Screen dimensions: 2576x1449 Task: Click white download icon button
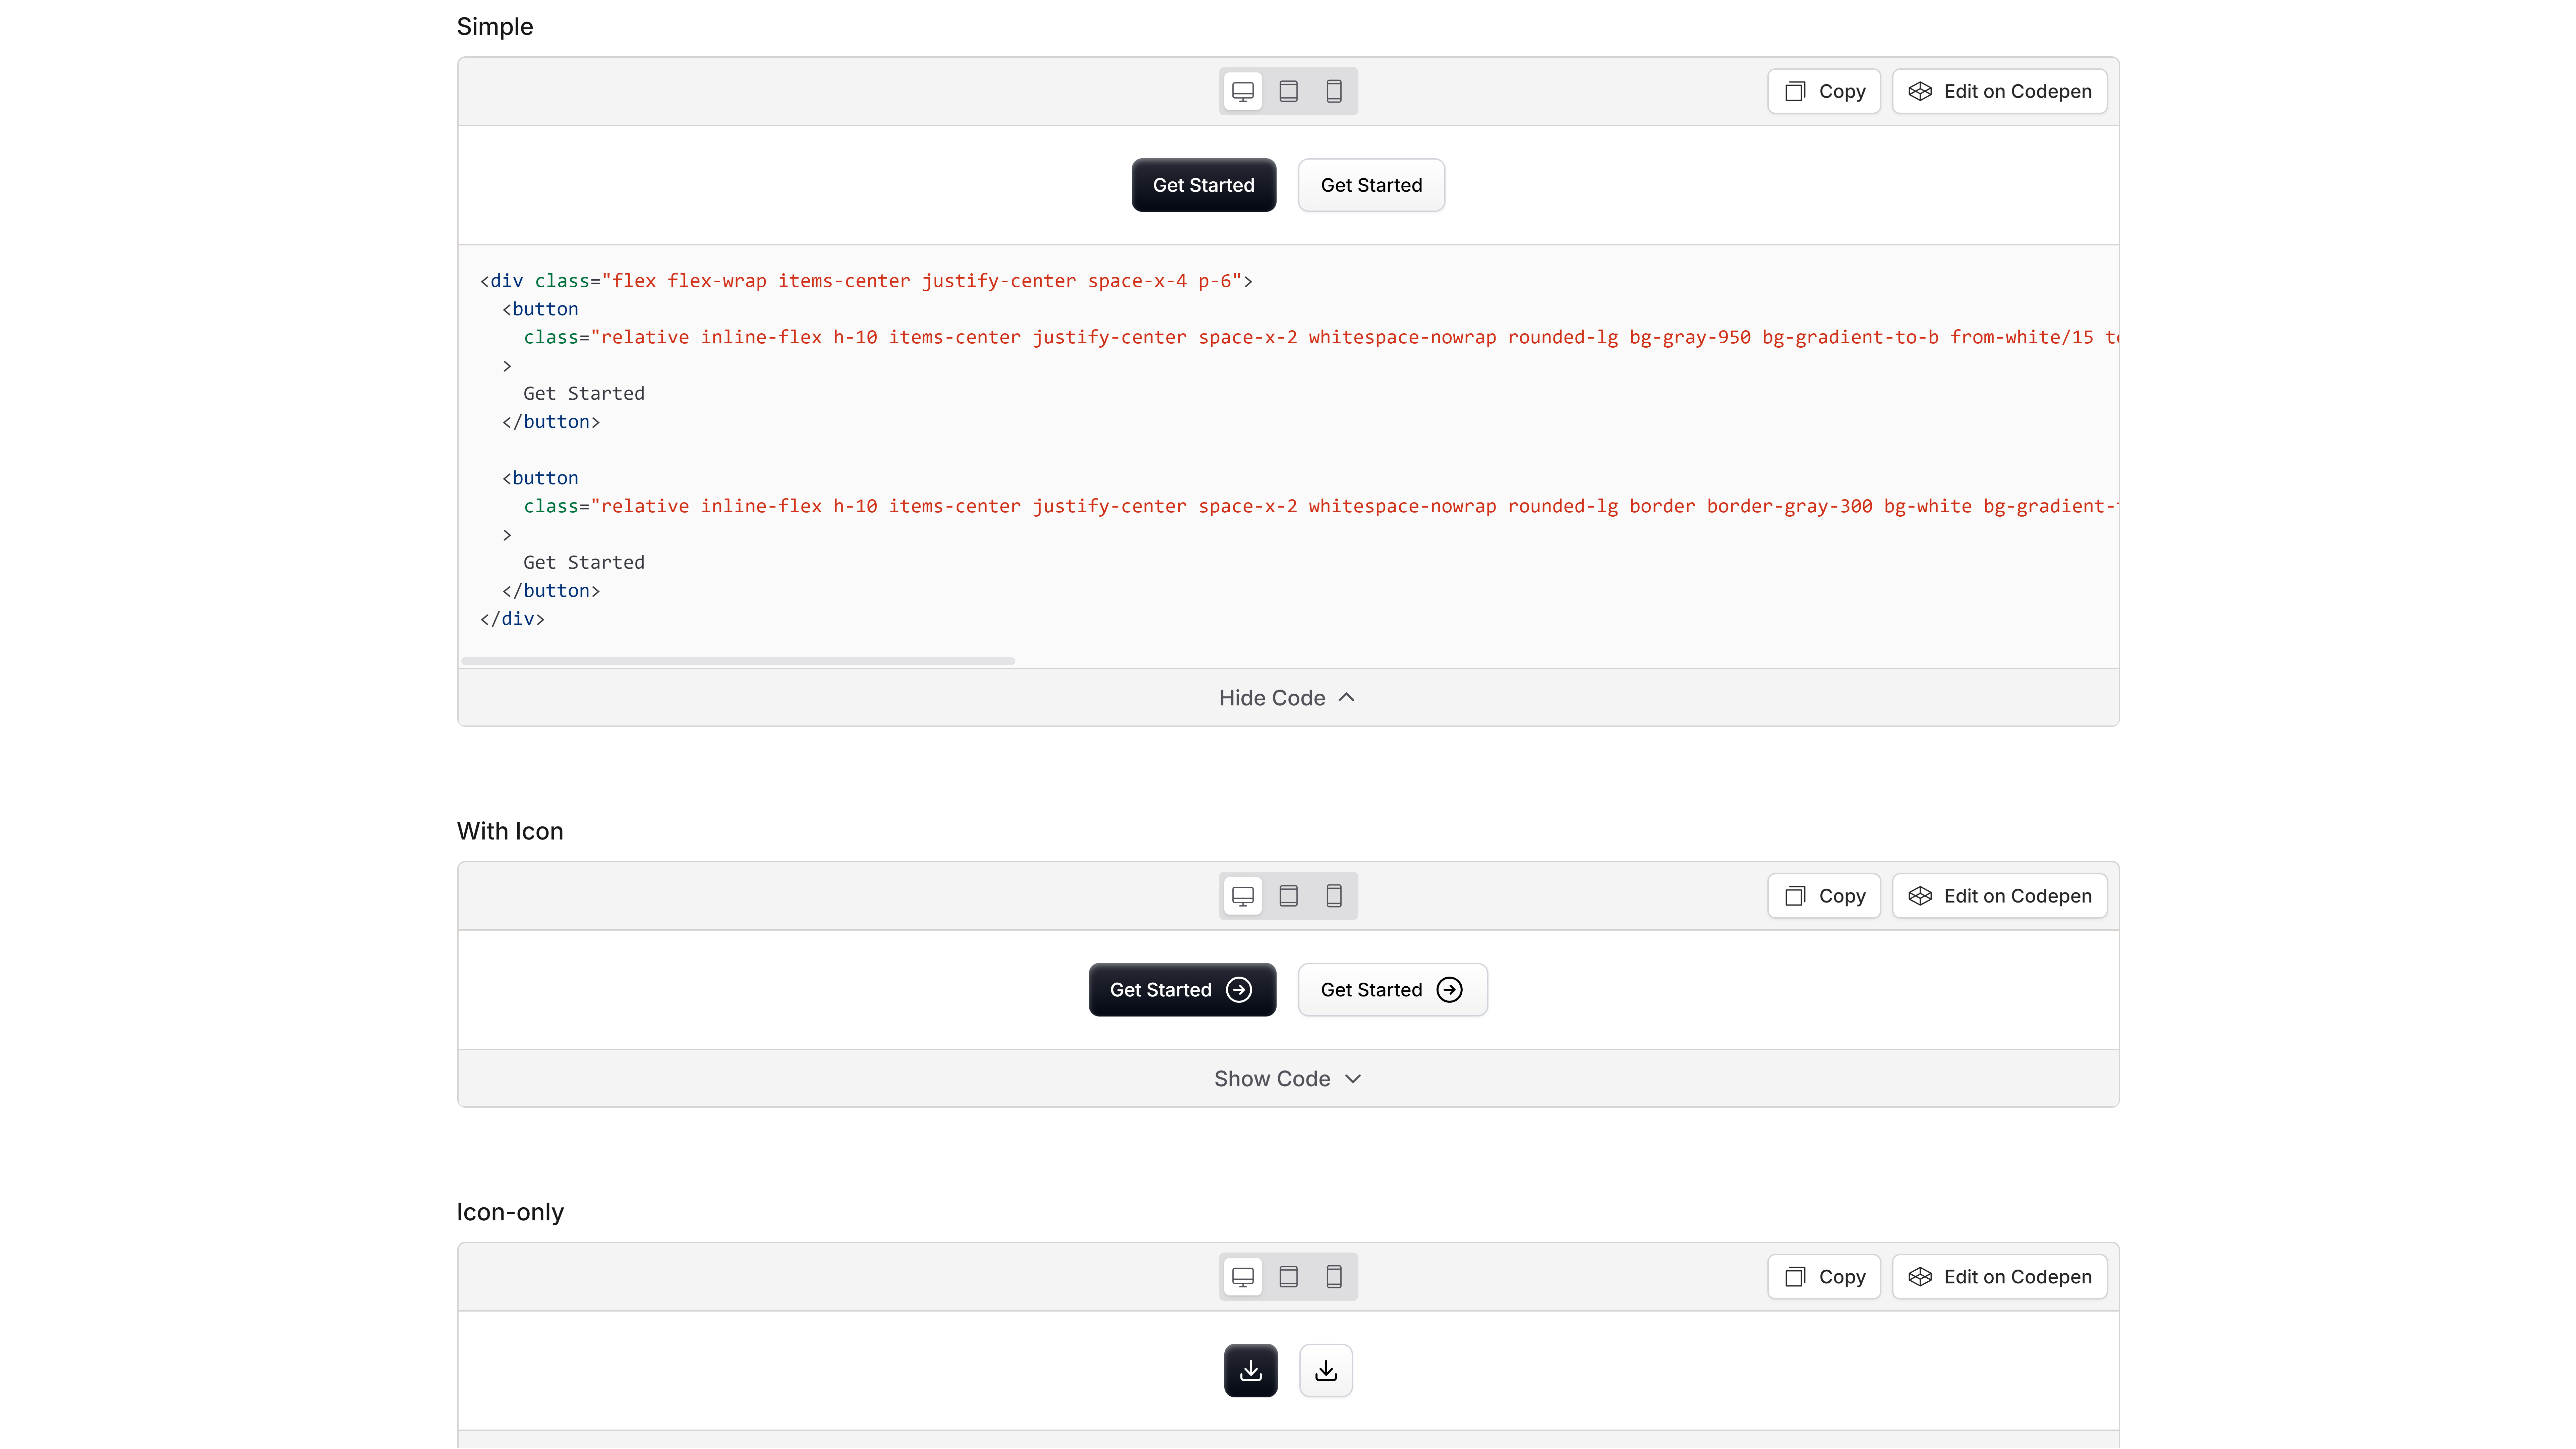click(1326, 1371)
